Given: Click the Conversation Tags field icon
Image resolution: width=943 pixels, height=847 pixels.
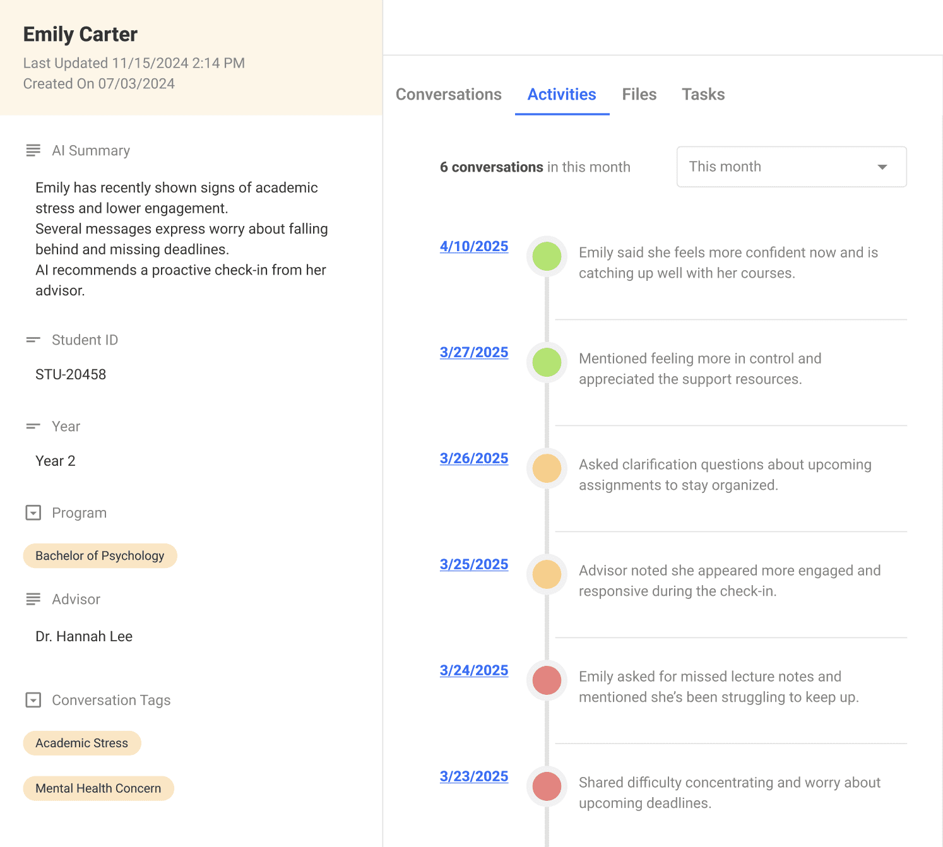Looking at the screenshot, I should [33, 700].
